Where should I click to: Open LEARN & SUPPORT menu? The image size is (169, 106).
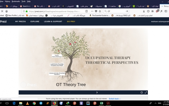53,21
